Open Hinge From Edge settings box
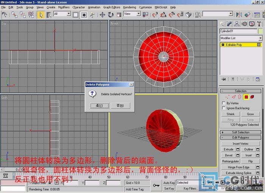Screen dimensions: 265x193 click(x=257, y=167)
